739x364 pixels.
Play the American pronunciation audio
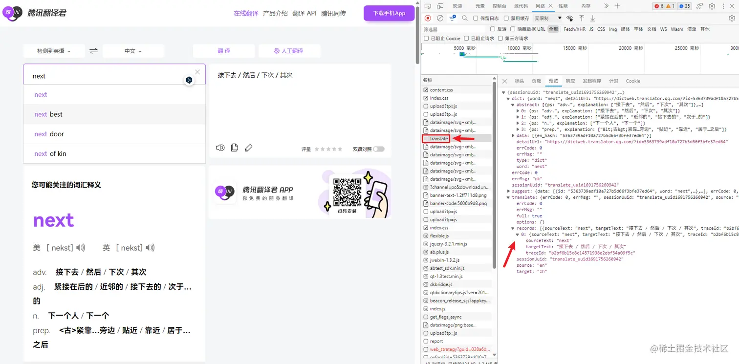click(x=81, y=248)
